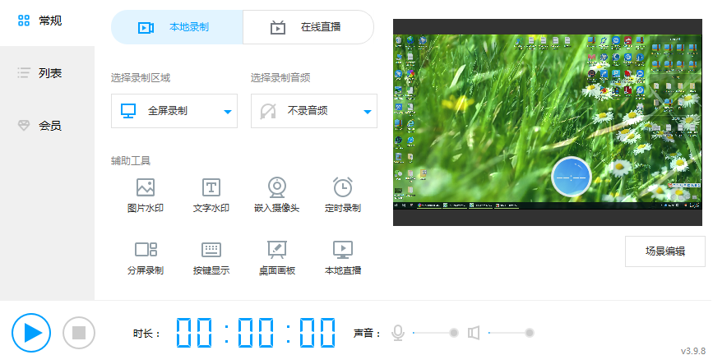Open the 嵌入摄像头 webcam embed tool
Screen dimensions: 713x355
coord(276,196)
